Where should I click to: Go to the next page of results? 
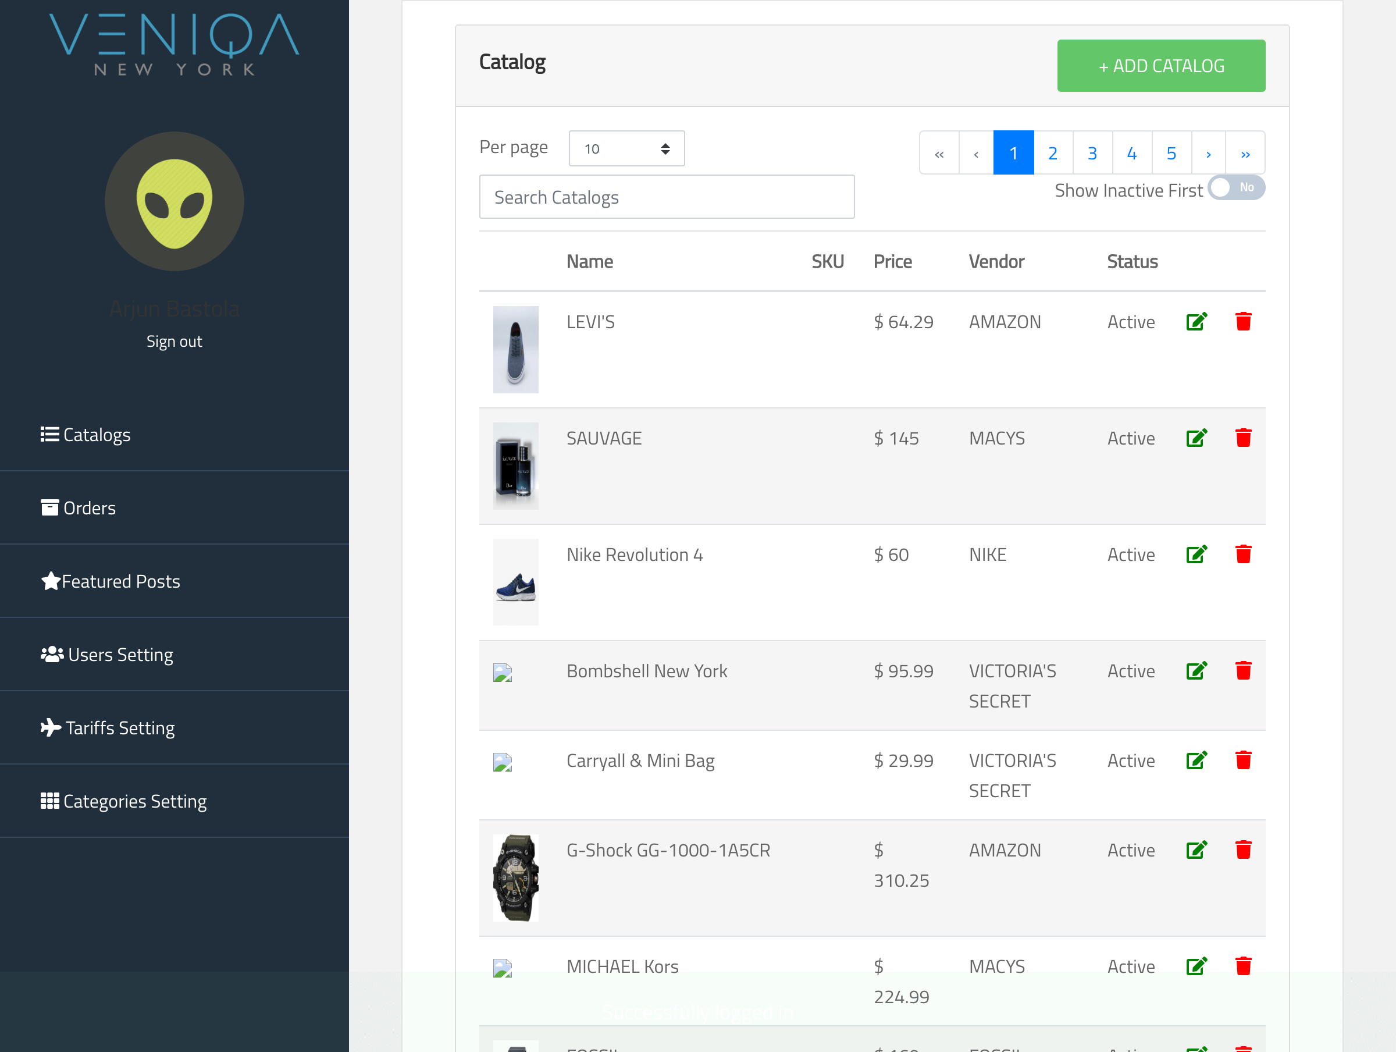[x=1209, y=153]
